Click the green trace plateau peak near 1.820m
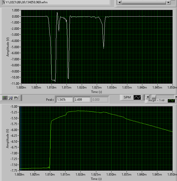Screen dimensions: 177x181 (79, 111)
